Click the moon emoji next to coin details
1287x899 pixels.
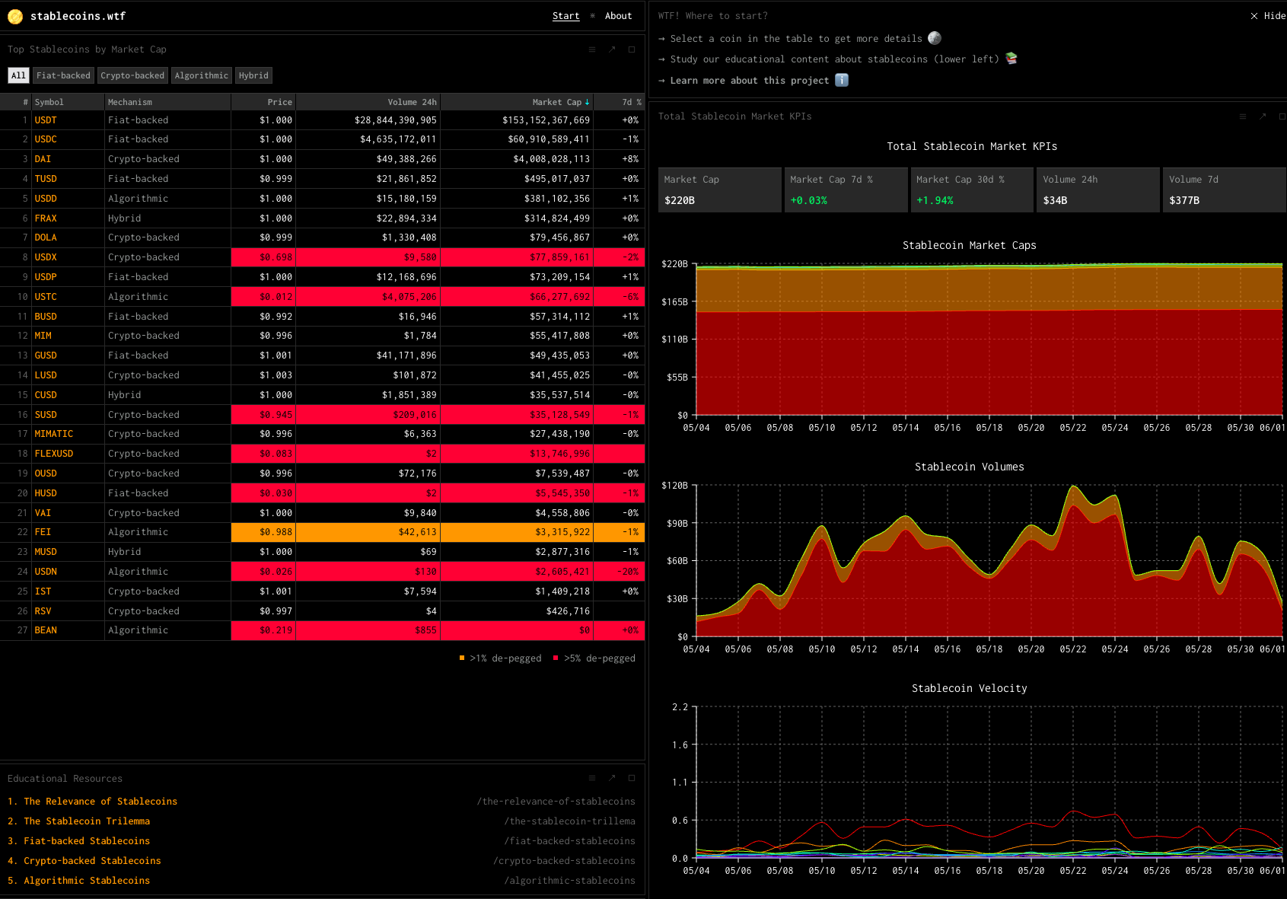(935, 38)
